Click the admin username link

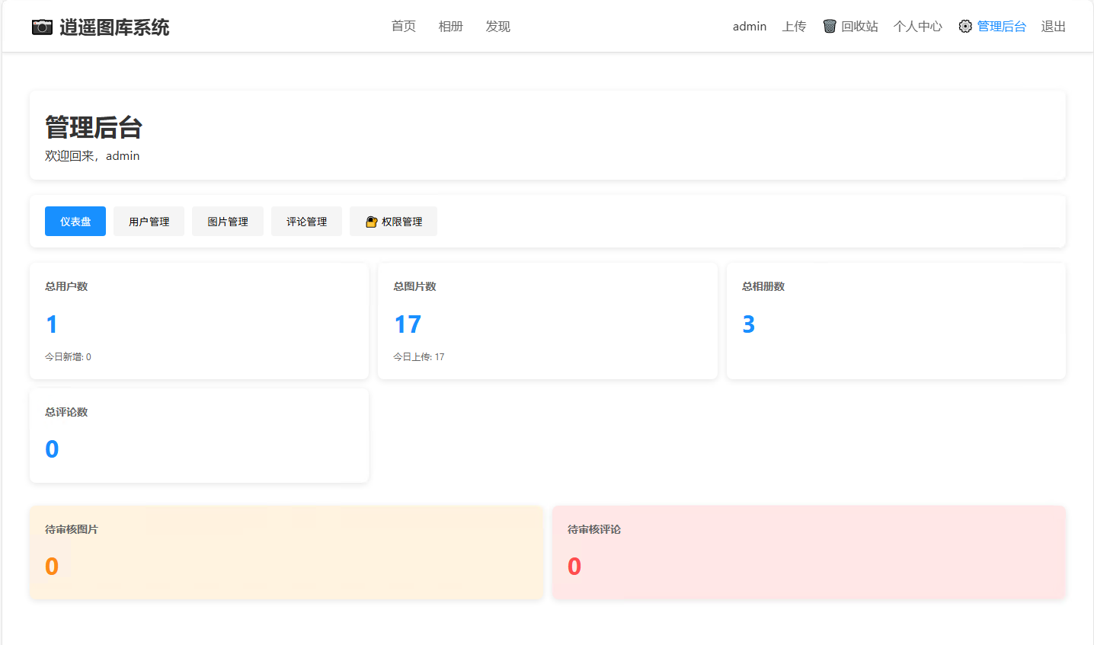pyautogui.click(x=749, y=27)
